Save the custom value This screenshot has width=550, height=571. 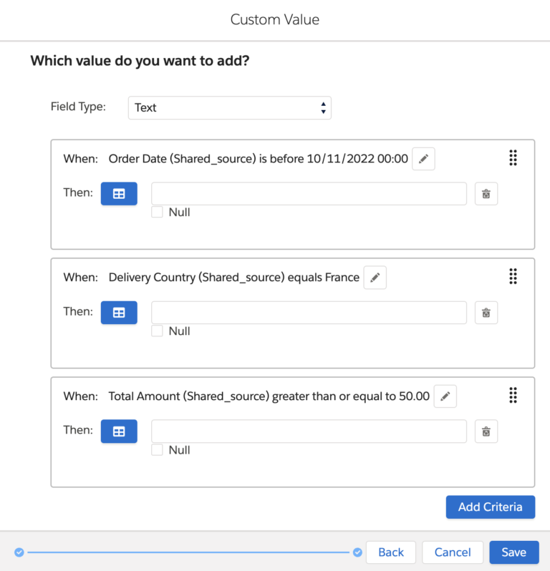click(513, 552)
